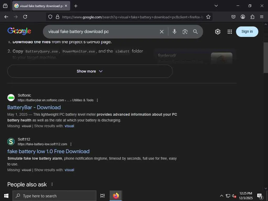Open Extensions puzzle icon

pos(252,17)
